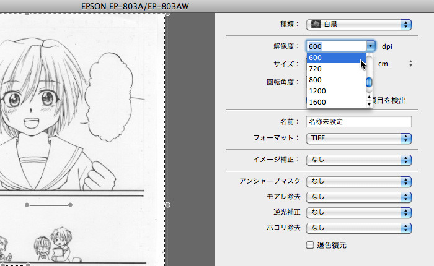
Task: Select 1200 dpi from the dropdown list
Action: pyautogui.click(x=335, y=91)
